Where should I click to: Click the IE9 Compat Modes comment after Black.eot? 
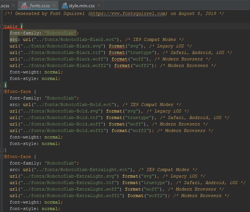pyautogui.click(x=154, y=39)
